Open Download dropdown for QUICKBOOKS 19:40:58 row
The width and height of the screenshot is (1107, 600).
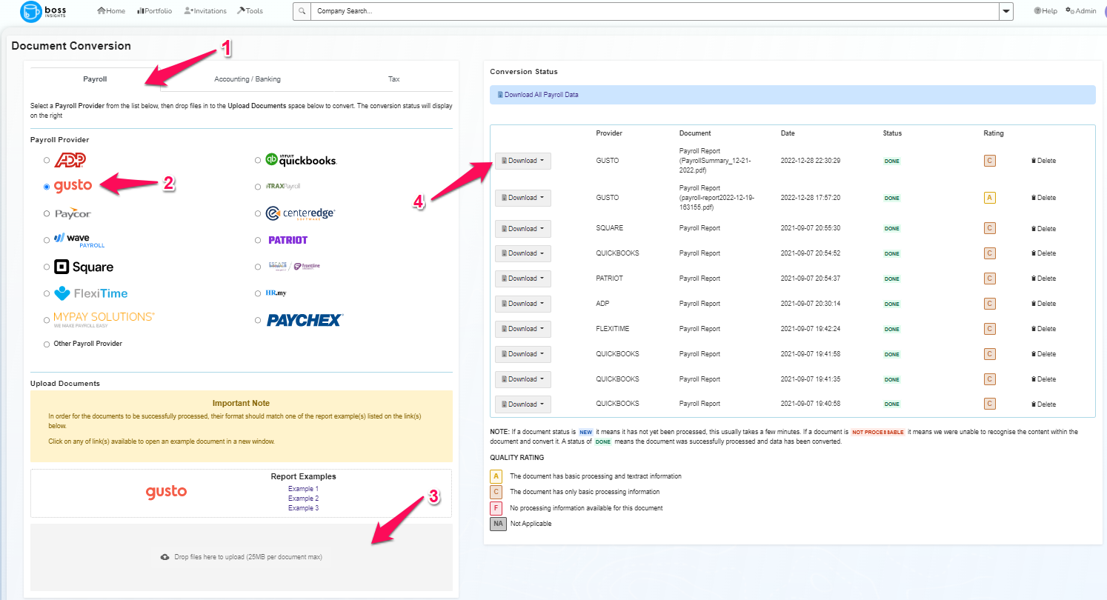(523, 404)
